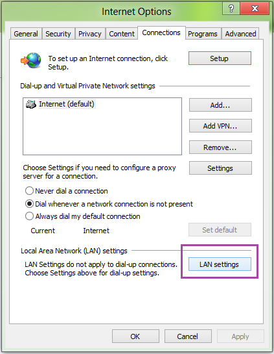The height and width of the screenshot is (354, 274).
Task: Go to the Privacy tab
Action: coord(90,34)
